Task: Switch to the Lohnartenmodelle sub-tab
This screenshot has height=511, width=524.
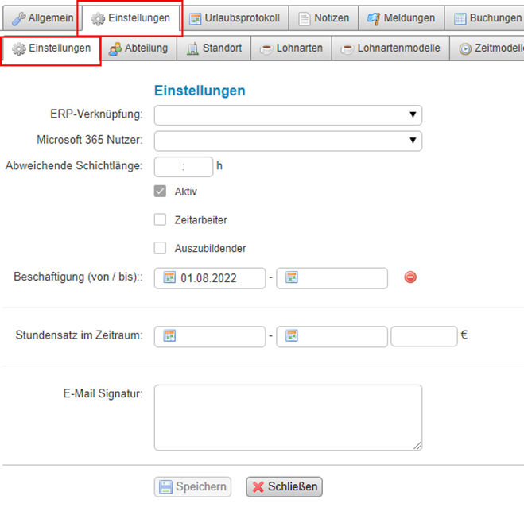Action: [390, 48]
